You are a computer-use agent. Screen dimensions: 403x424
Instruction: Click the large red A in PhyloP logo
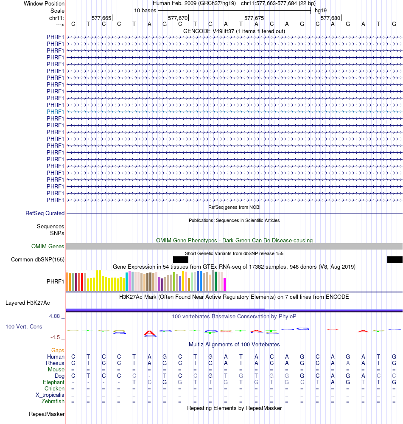coord(150,333)
